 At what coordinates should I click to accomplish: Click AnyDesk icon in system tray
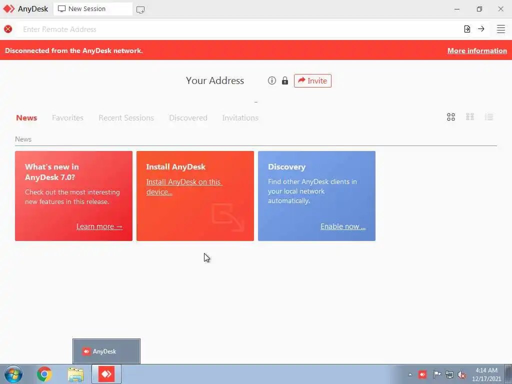[422, 374]
